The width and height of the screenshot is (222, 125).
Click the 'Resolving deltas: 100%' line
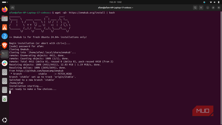tap(38, 68)
